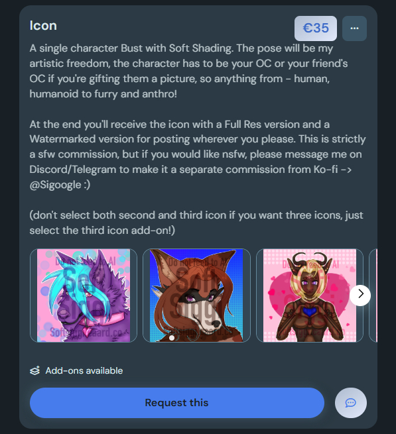Click the Full Res and Watermarked paragraph
Image resolution: width=396 pixels, height=434 pixels.
pos(197,154)
